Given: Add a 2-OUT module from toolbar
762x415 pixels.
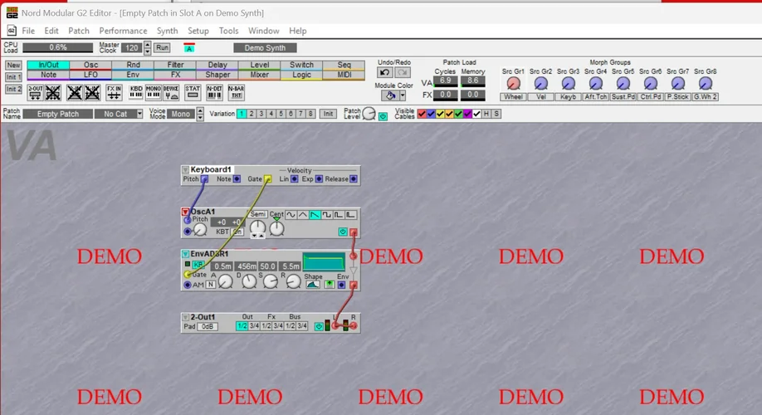Looking at the screenshot, I should [35, 92].
